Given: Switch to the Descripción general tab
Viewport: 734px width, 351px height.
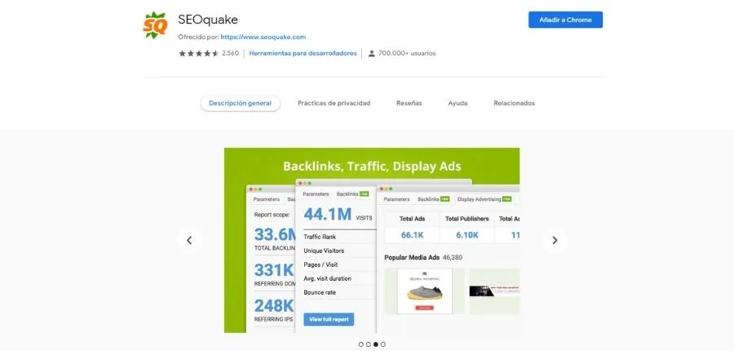Looking at the screenshot, I should (240, 104).
